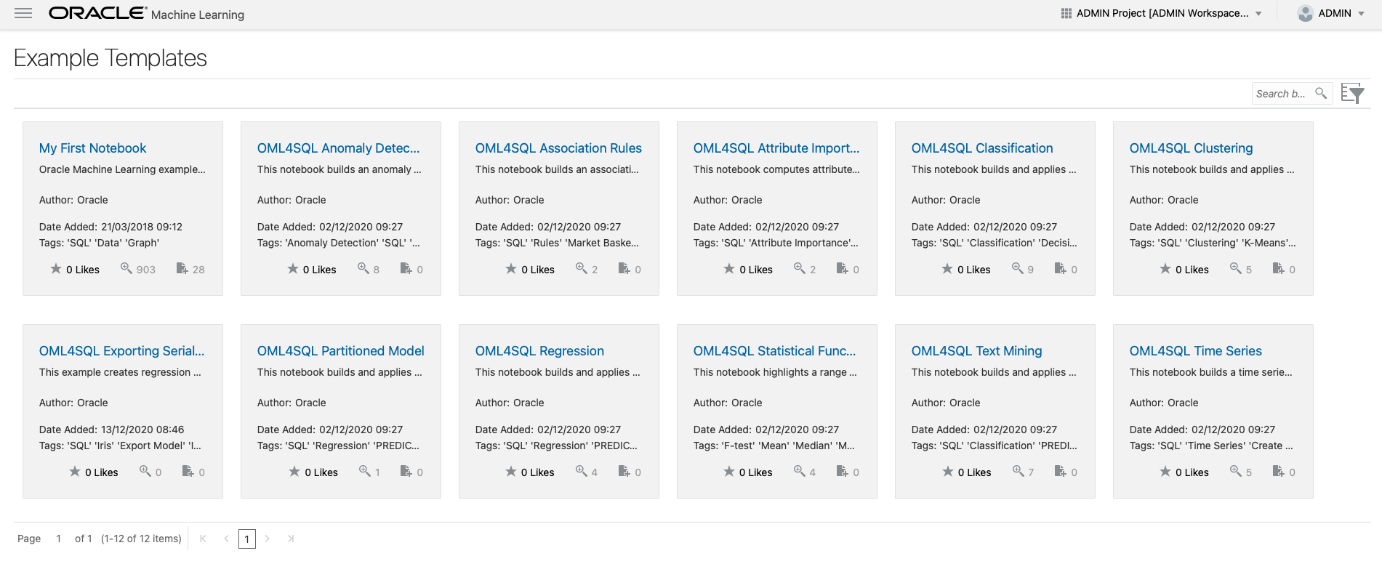Focus the template search box
1382x564 pixels.
pyautogui.click(x=1281, y=94)
